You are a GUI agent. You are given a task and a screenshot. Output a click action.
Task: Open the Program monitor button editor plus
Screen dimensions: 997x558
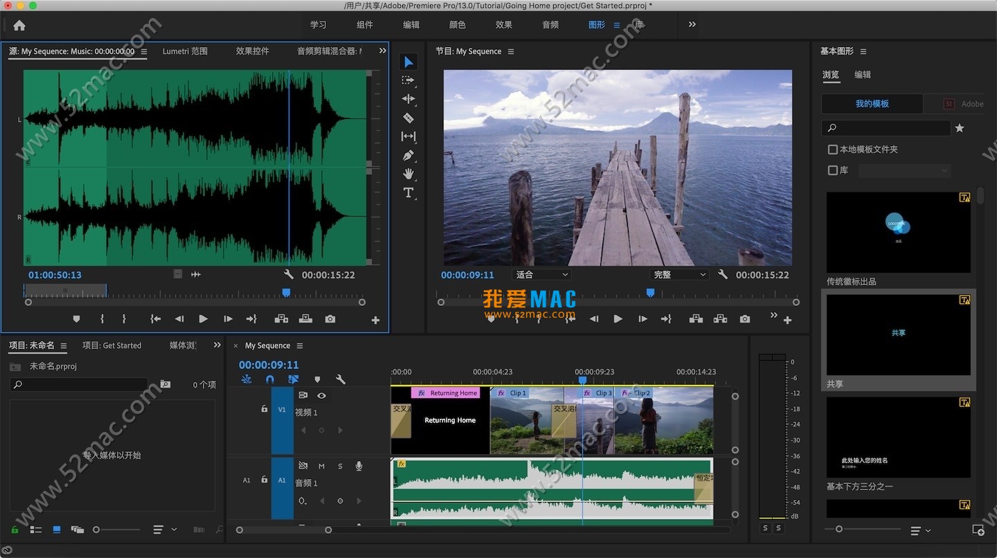[x=787, y=320]
